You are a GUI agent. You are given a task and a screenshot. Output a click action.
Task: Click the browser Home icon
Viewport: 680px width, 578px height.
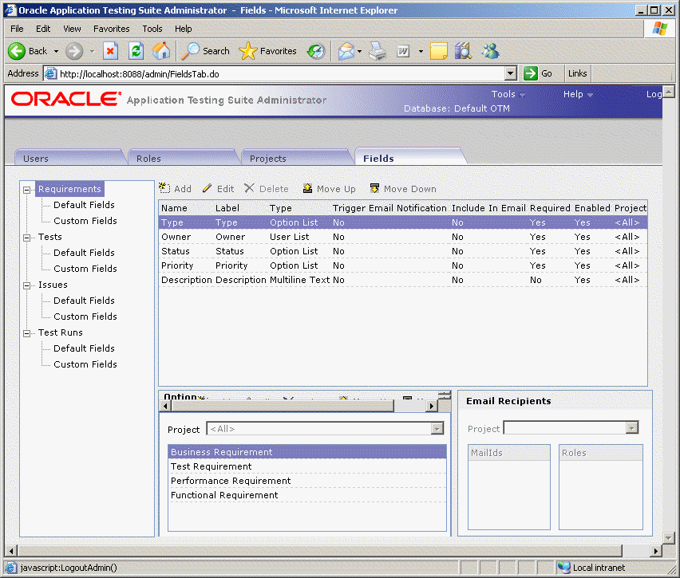(160, 51)
